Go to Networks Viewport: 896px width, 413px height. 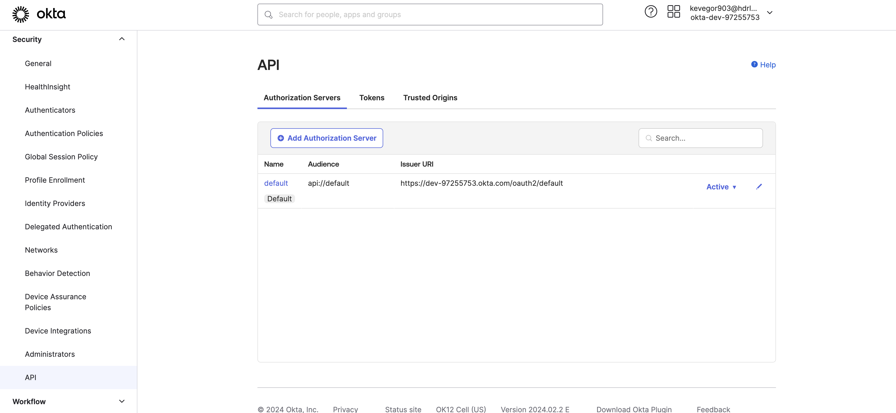click(41, 250)
